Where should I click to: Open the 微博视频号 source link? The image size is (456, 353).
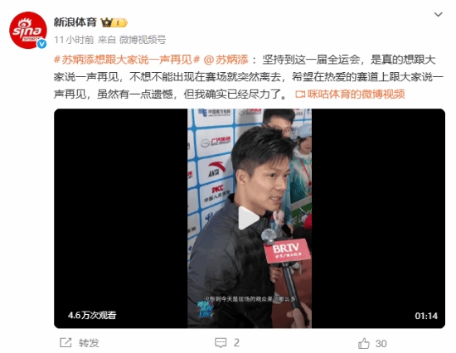point(143,40)
